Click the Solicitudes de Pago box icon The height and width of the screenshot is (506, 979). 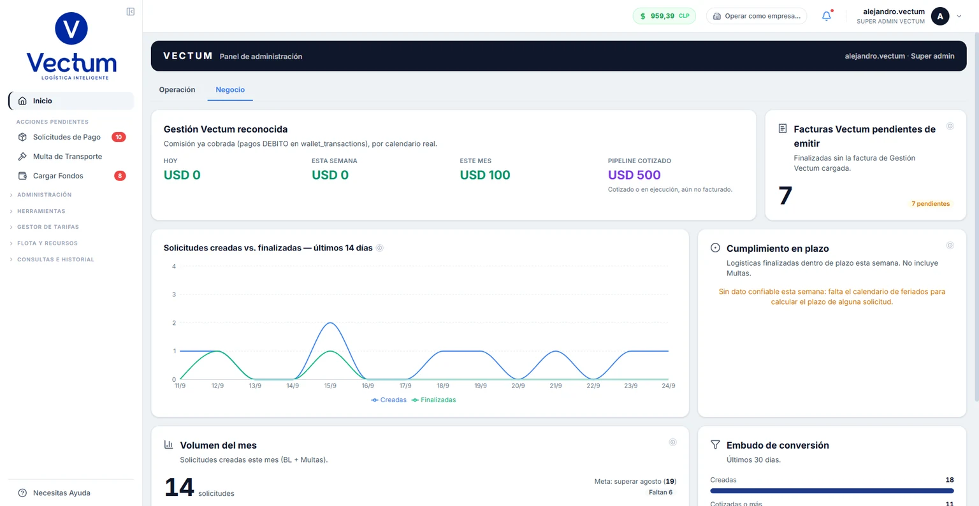(22, 137)
